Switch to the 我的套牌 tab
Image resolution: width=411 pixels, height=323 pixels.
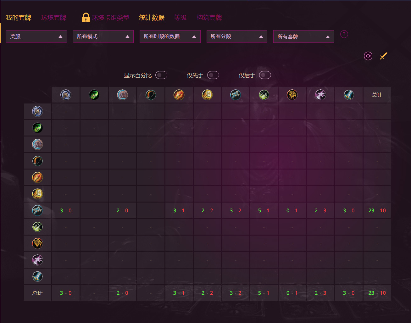click(x=19, y=18)
